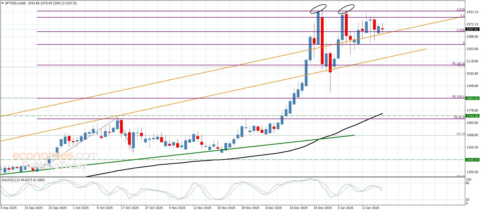The image size is (481, 211).
Task: Click the 2.618 Fibonacci level label
Action: (x=460, y=10)
